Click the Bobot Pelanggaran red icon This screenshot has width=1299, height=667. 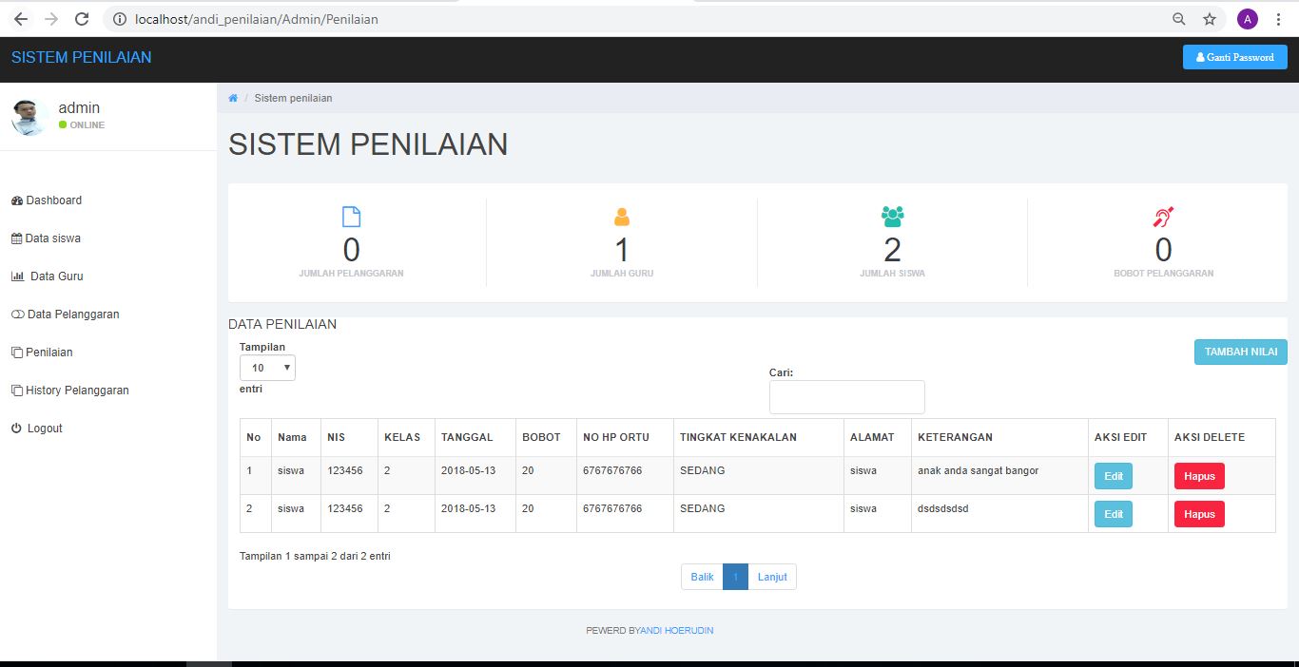pos(1163,218)
